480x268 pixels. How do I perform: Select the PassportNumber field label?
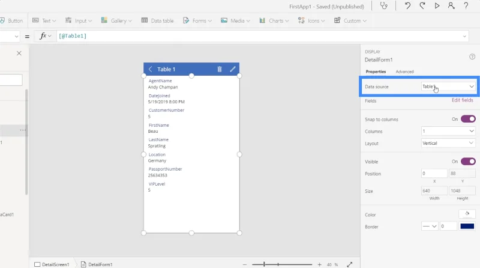click(x=166, y=169)
